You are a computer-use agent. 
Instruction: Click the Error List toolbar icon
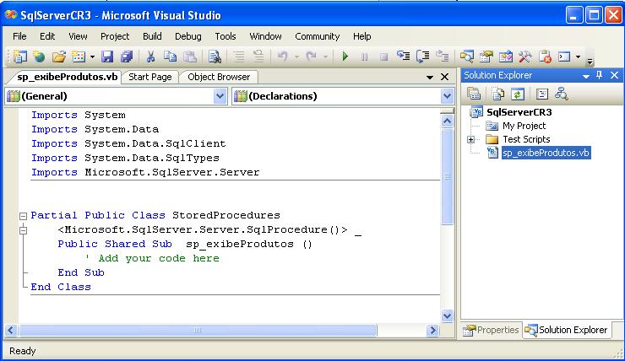[x=545, y=57]
